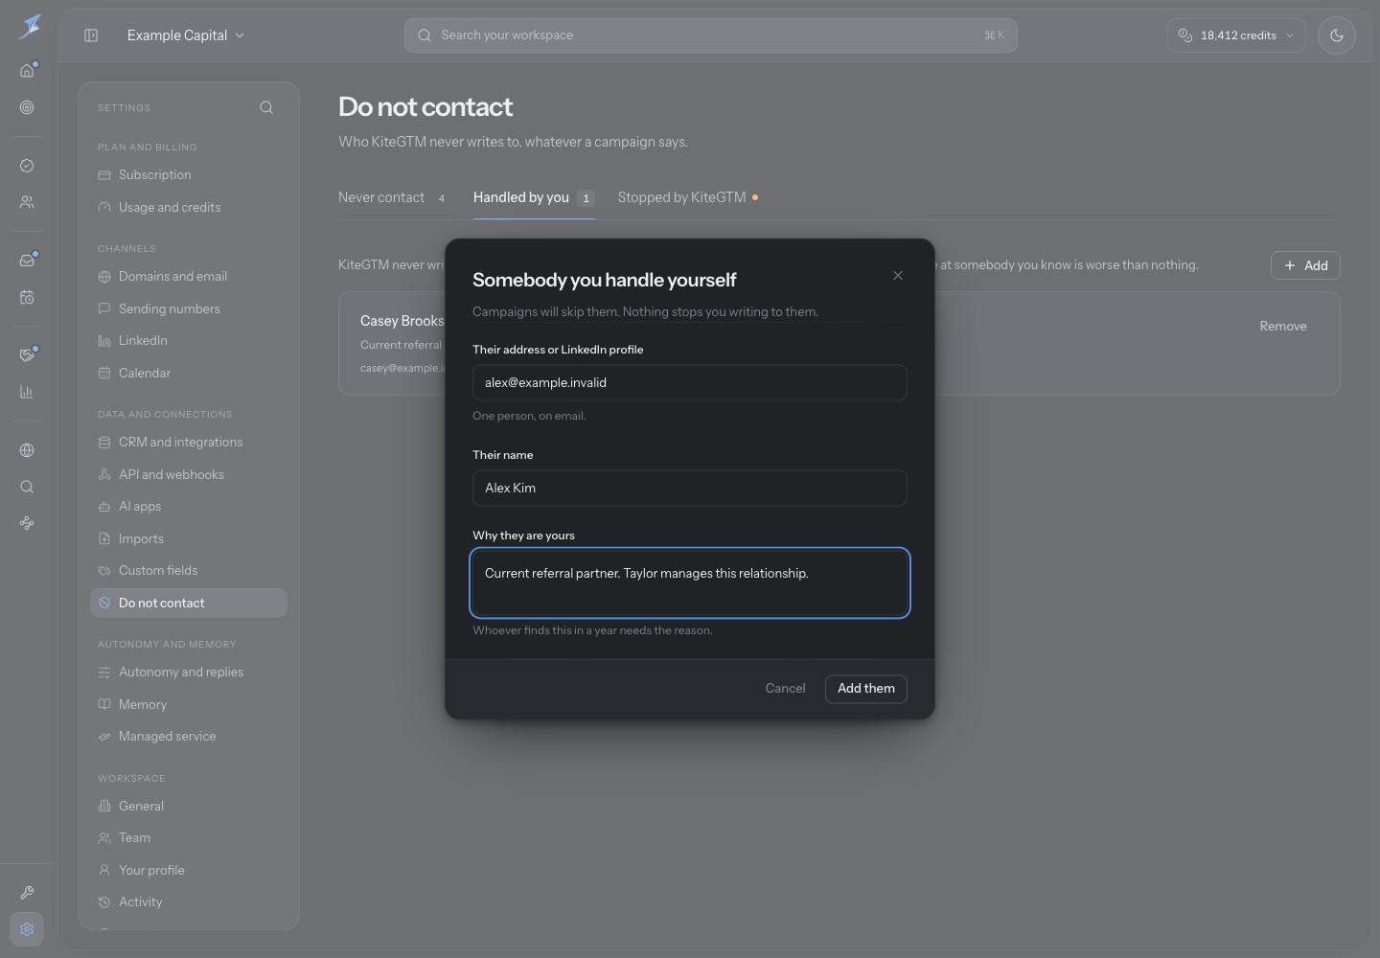This screenshot has width=1380, height=958.
Task: Open the home icon in left rail
Action: tap(27, 71)
